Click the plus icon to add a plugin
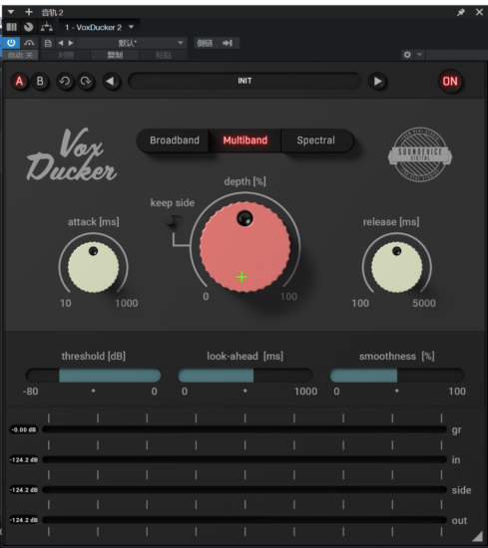 point(29,12)
